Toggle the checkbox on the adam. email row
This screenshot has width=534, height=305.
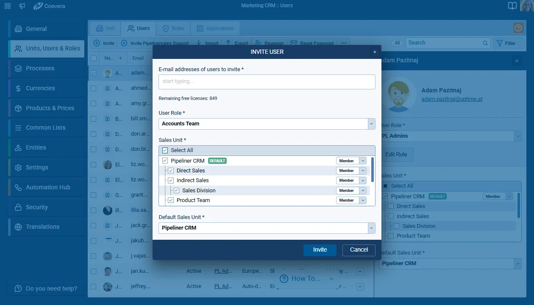pyautogui.click(x=94, y=73)
